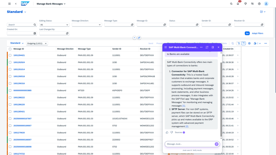This screenshot has width=276, height=155.
Task: Open the Created On calendar picker
Action: (x=35, y=33)
